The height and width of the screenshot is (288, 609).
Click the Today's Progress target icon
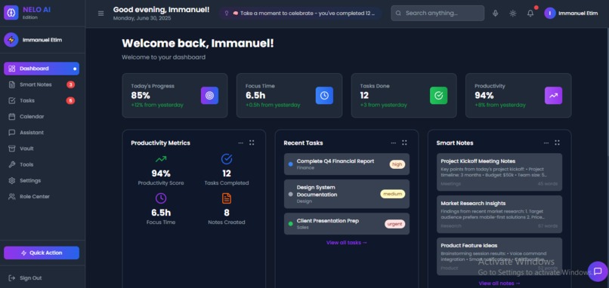209,95
